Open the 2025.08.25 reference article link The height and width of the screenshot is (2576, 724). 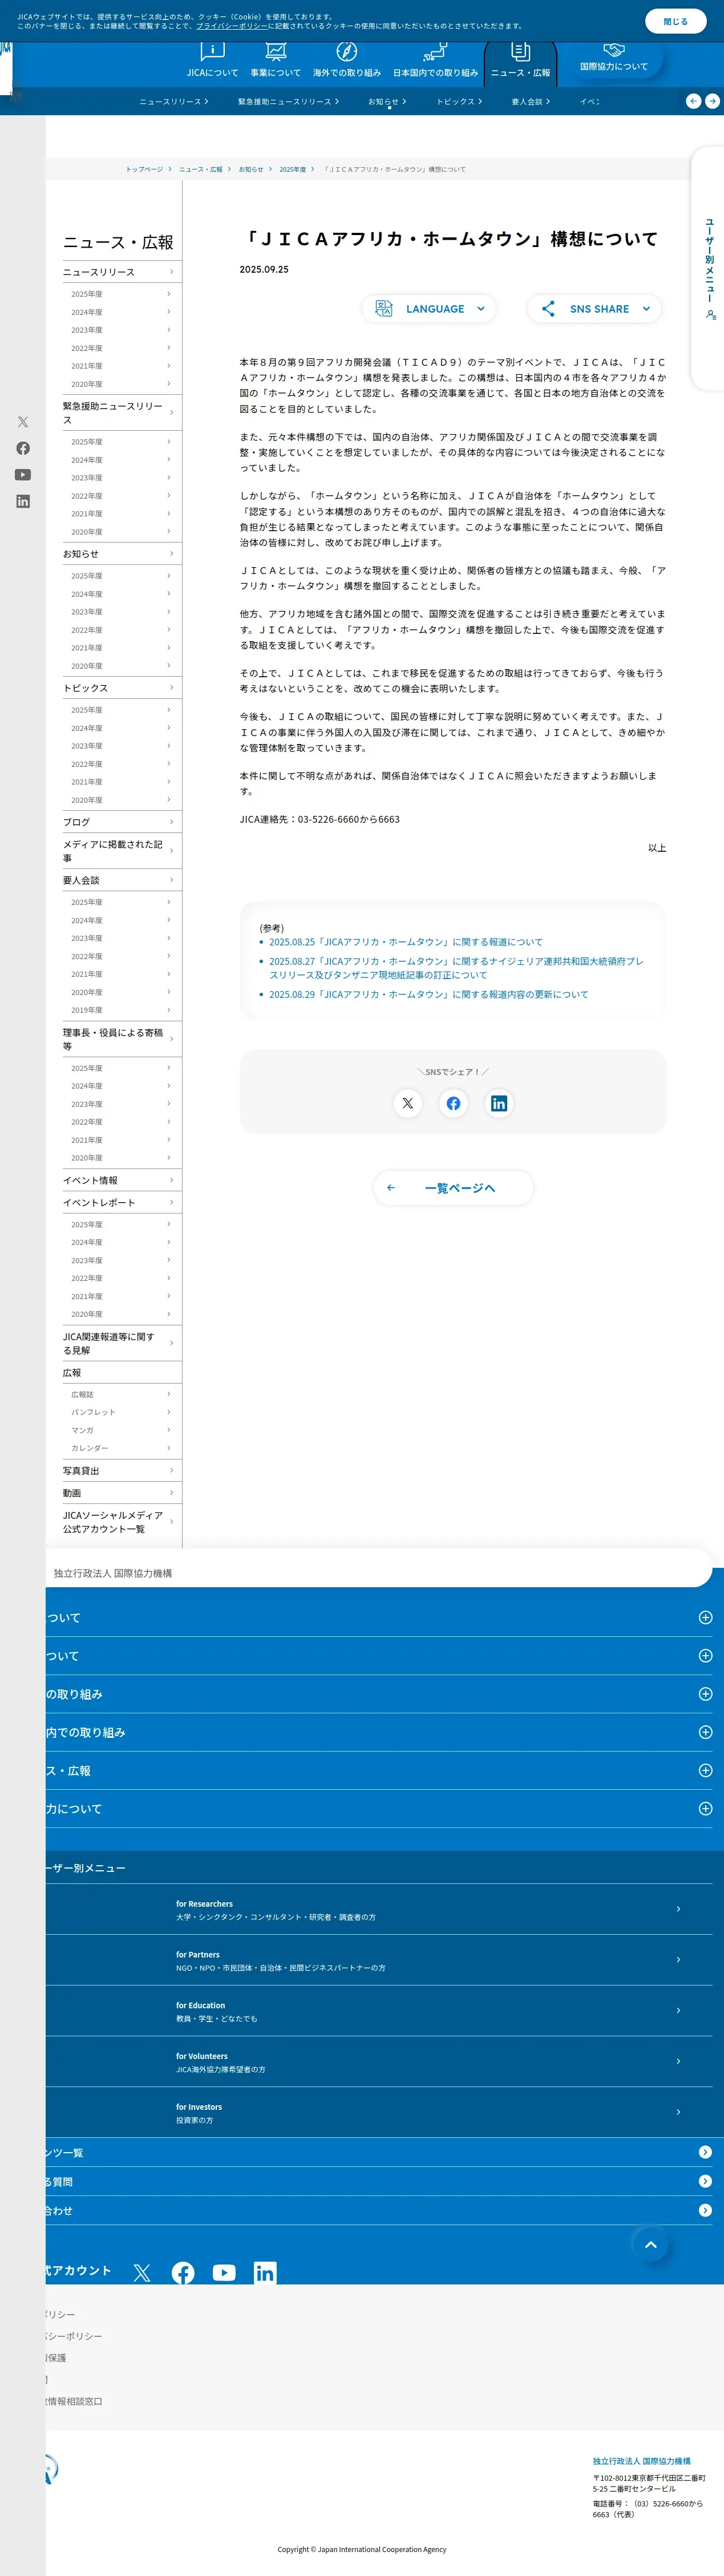406,942
